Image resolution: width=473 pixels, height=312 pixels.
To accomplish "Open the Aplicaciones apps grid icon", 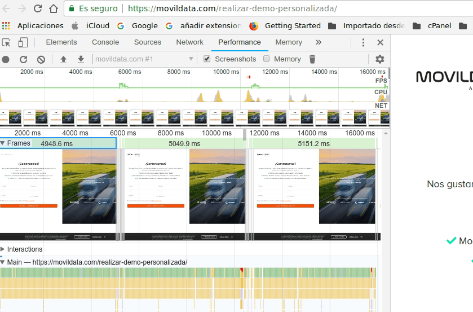I will click(x=6, y=26).
